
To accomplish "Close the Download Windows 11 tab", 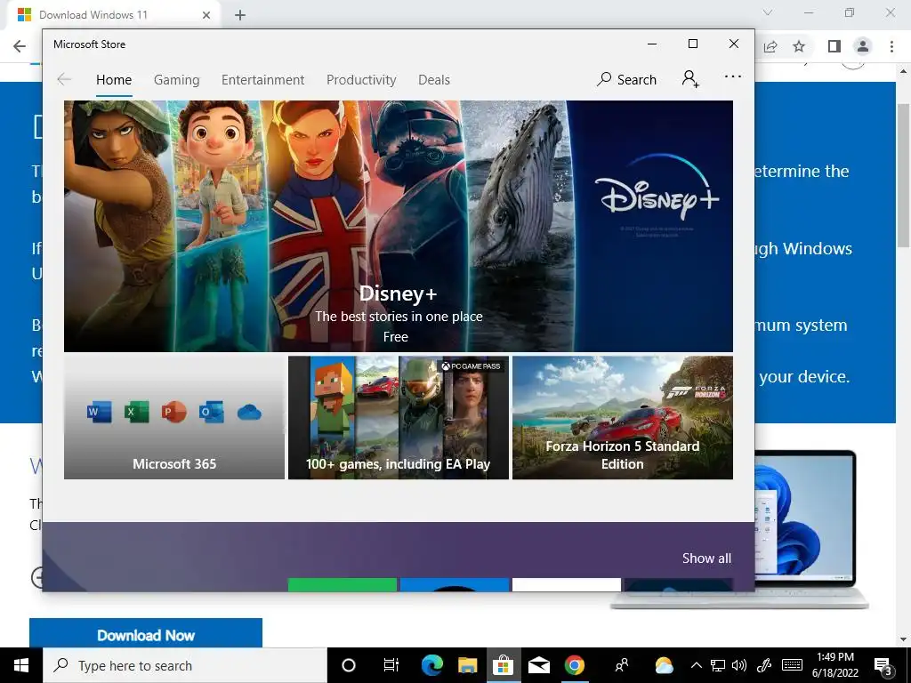I will click(206, 15).
